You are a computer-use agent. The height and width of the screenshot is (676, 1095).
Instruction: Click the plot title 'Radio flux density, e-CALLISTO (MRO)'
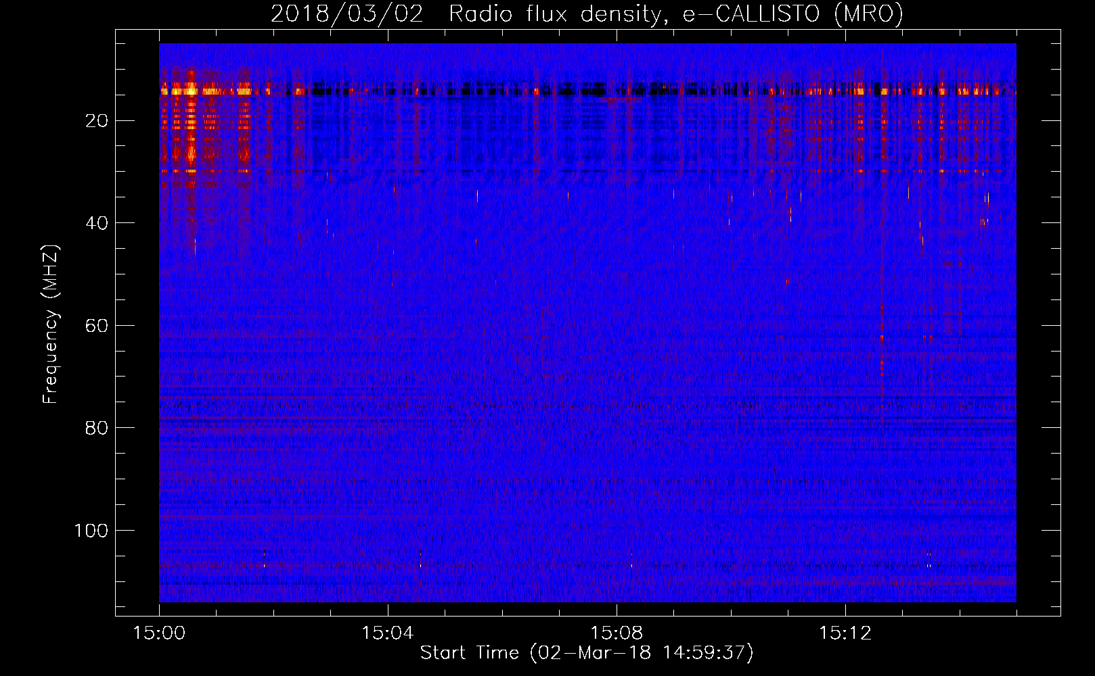[x=675, y=14]
